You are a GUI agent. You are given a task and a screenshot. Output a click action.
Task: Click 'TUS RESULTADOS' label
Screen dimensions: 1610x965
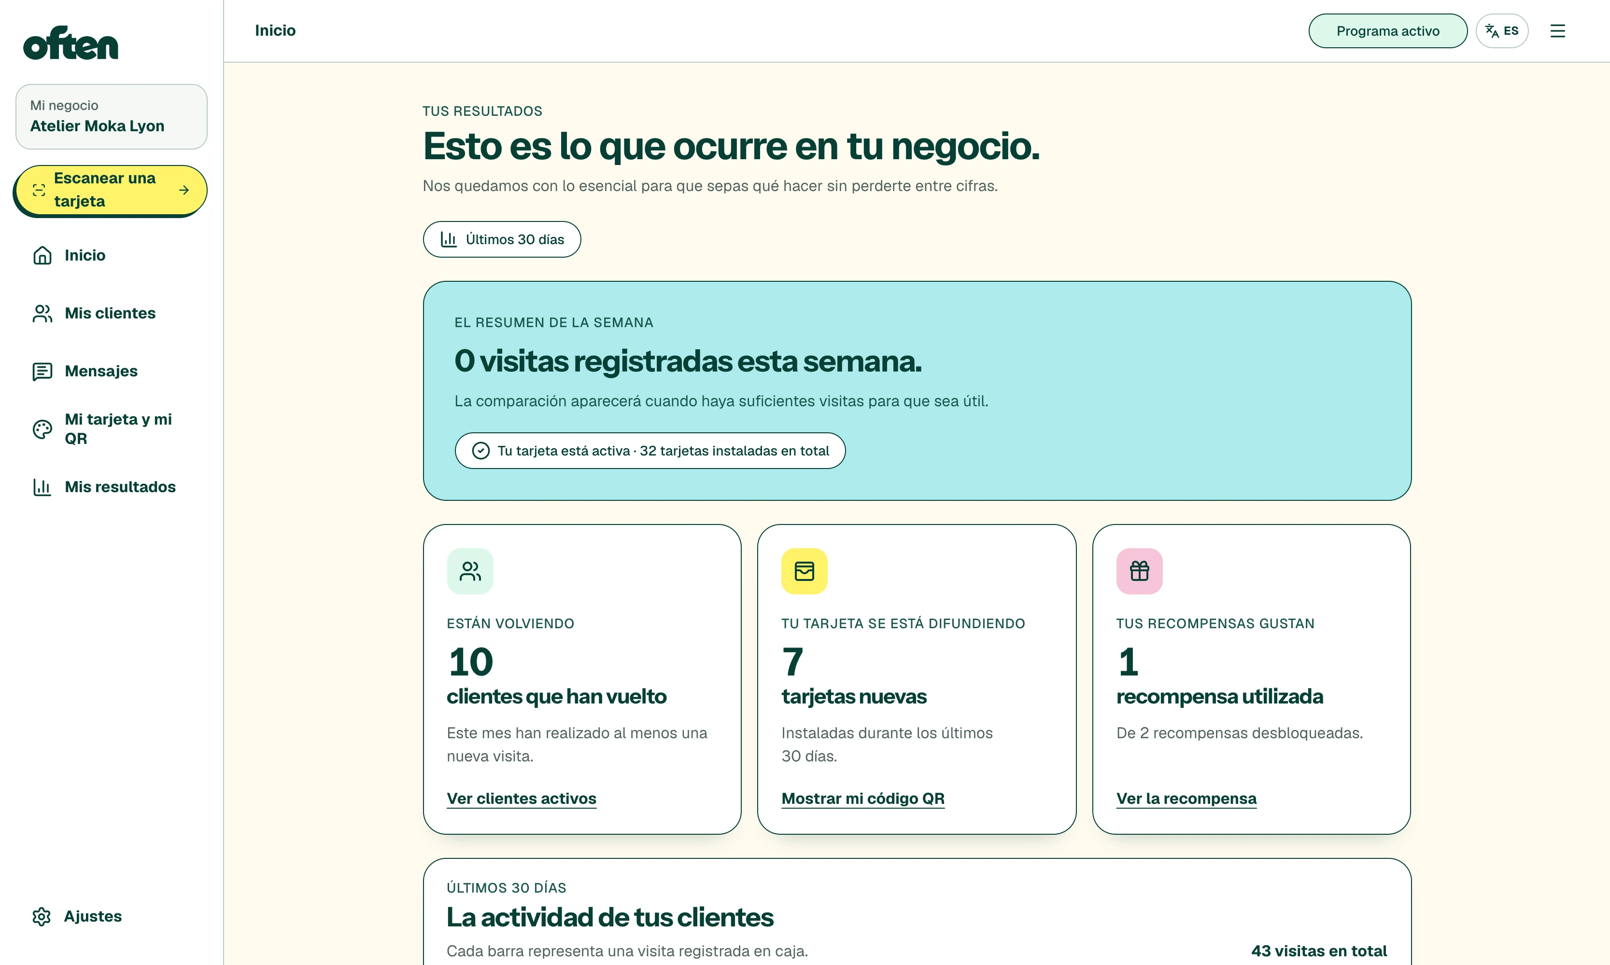(x=482, y=111)
